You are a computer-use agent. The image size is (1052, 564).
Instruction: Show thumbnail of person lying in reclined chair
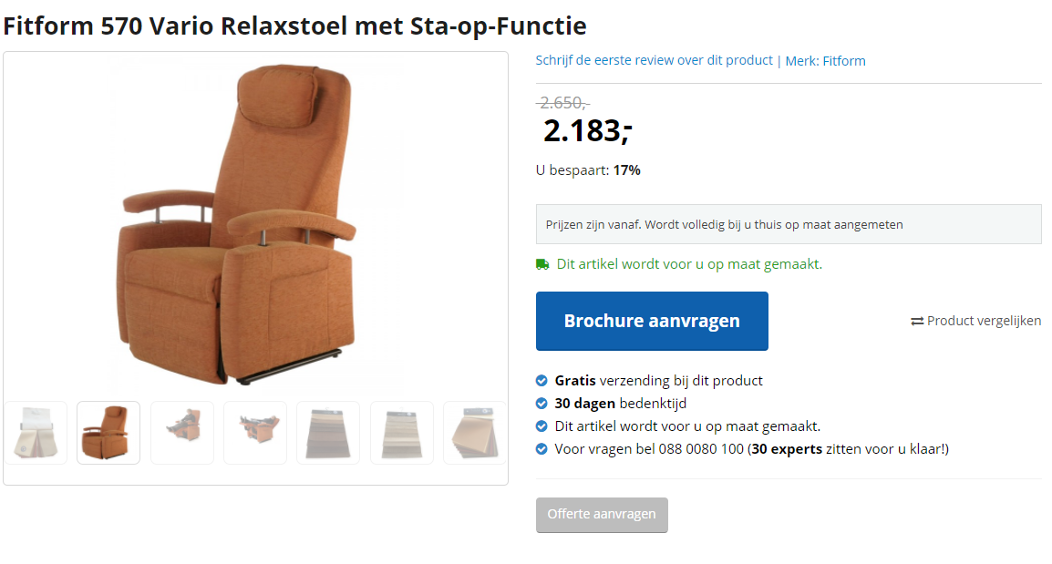coord(255,433)
